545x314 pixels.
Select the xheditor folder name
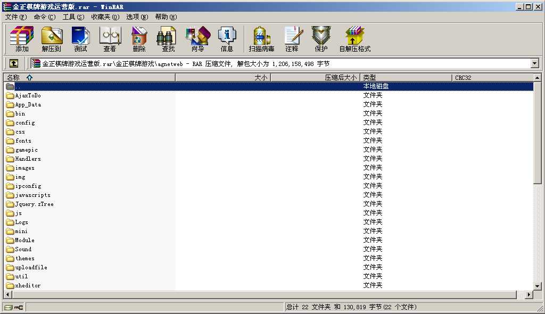coord(28,285)
